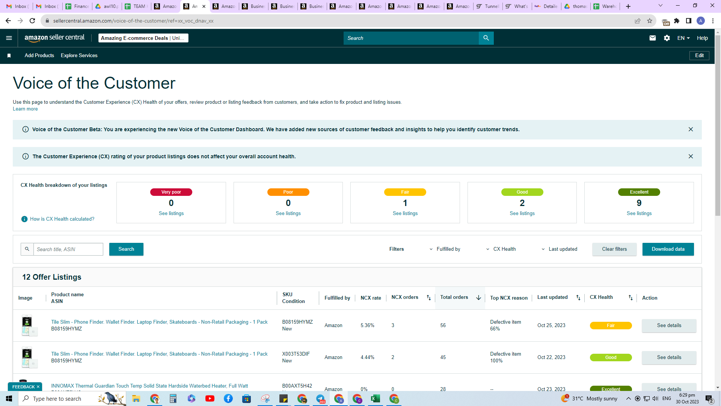Switch to the What's browser tab
Screen dimensions: 721x406
[517, 6]
